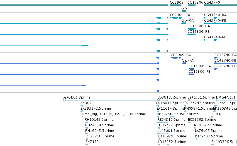Open protein label Gip-PA
The height and width of the screenshot is (146, 237).
[188, 61]
